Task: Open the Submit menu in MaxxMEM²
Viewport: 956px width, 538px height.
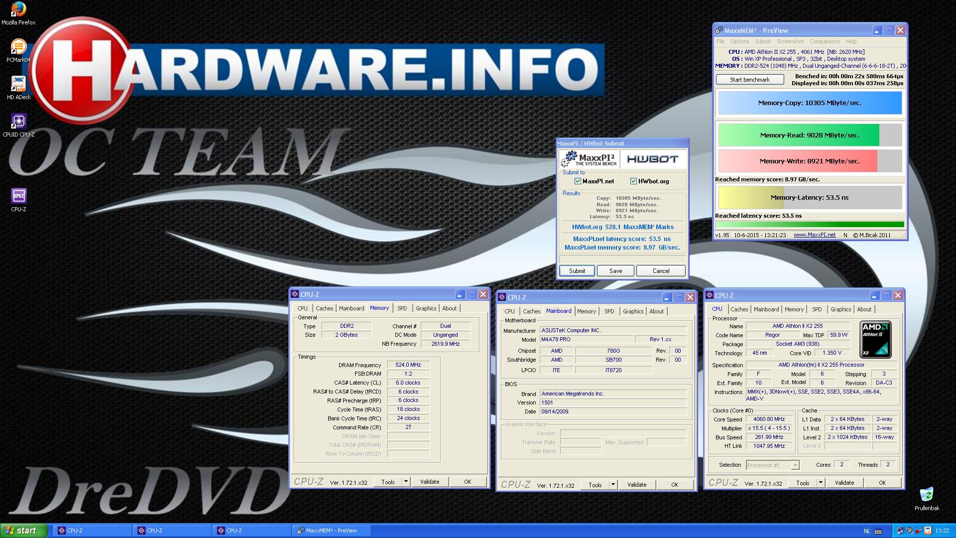Action: pos(762,41)
